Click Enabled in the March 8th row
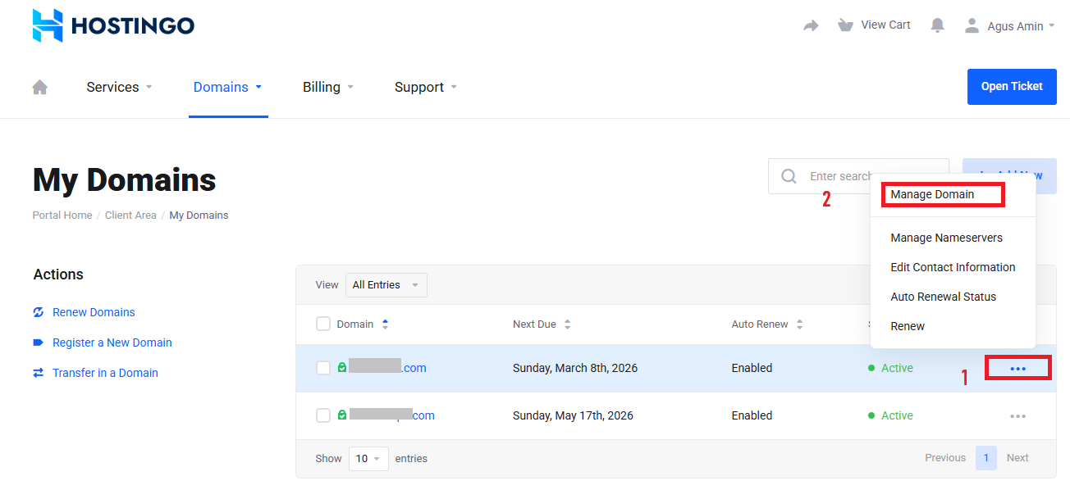 click(x=752, y=368)
